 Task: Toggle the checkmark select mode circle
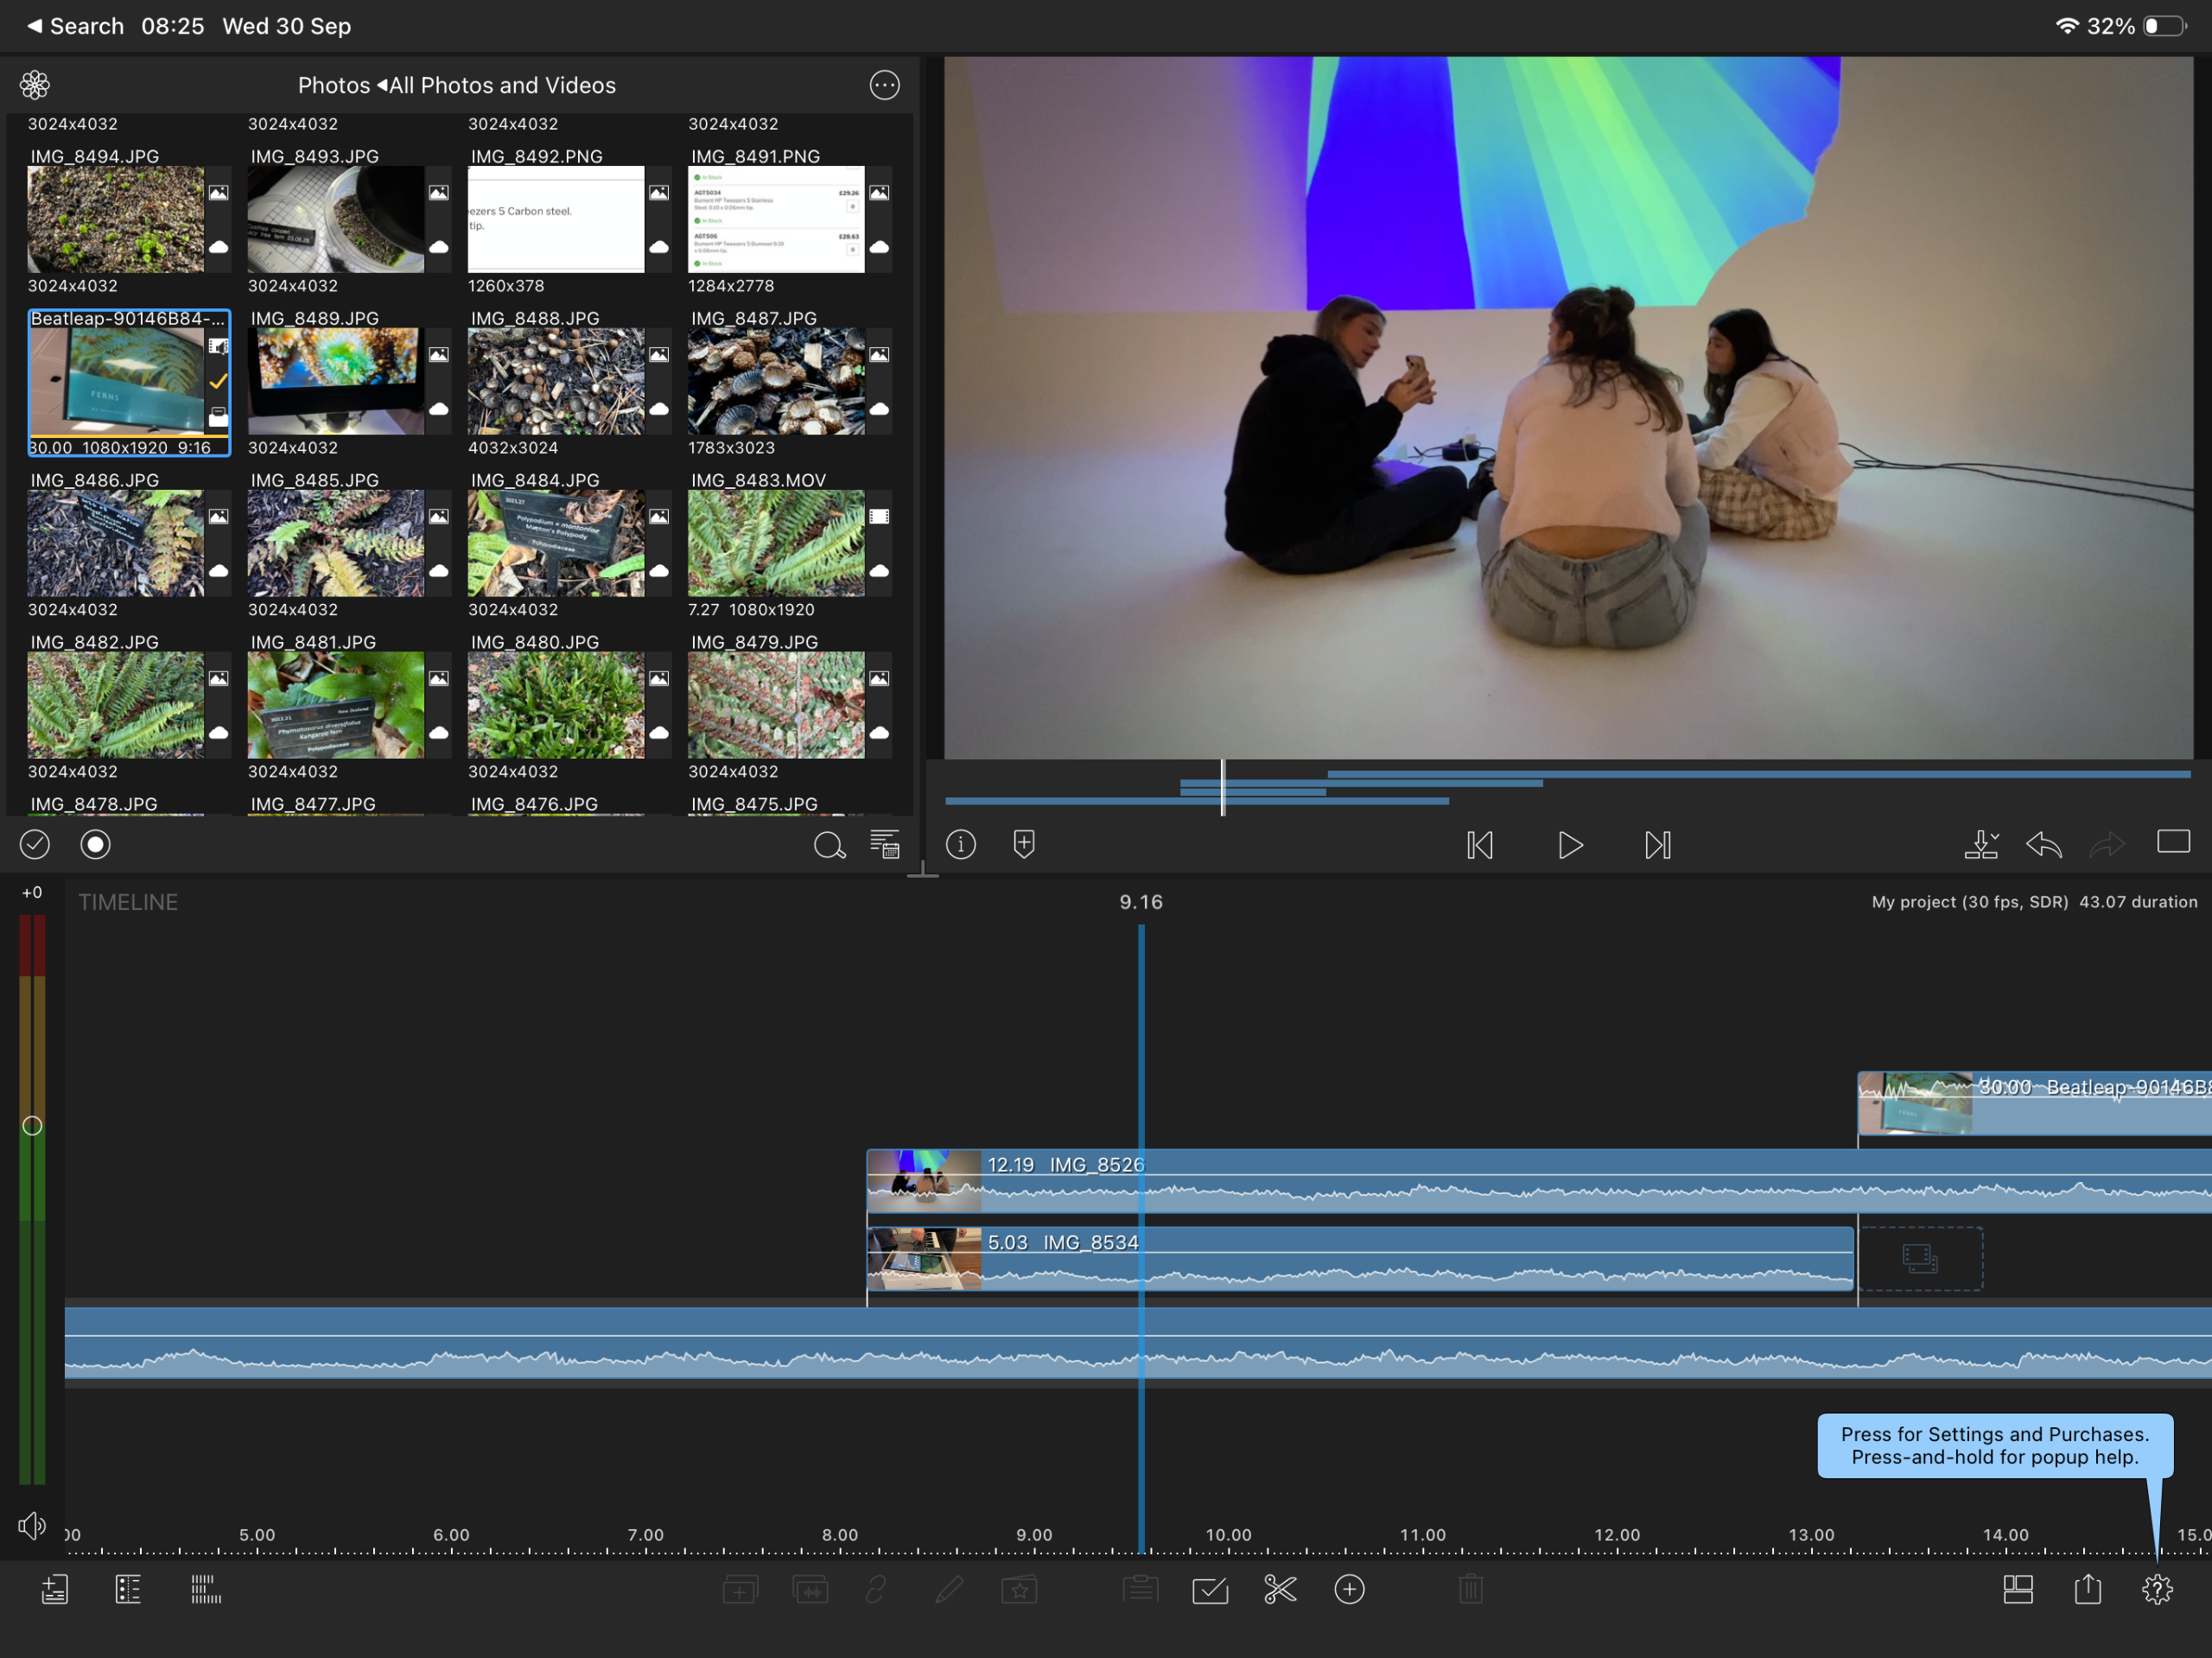click(35, 844)
